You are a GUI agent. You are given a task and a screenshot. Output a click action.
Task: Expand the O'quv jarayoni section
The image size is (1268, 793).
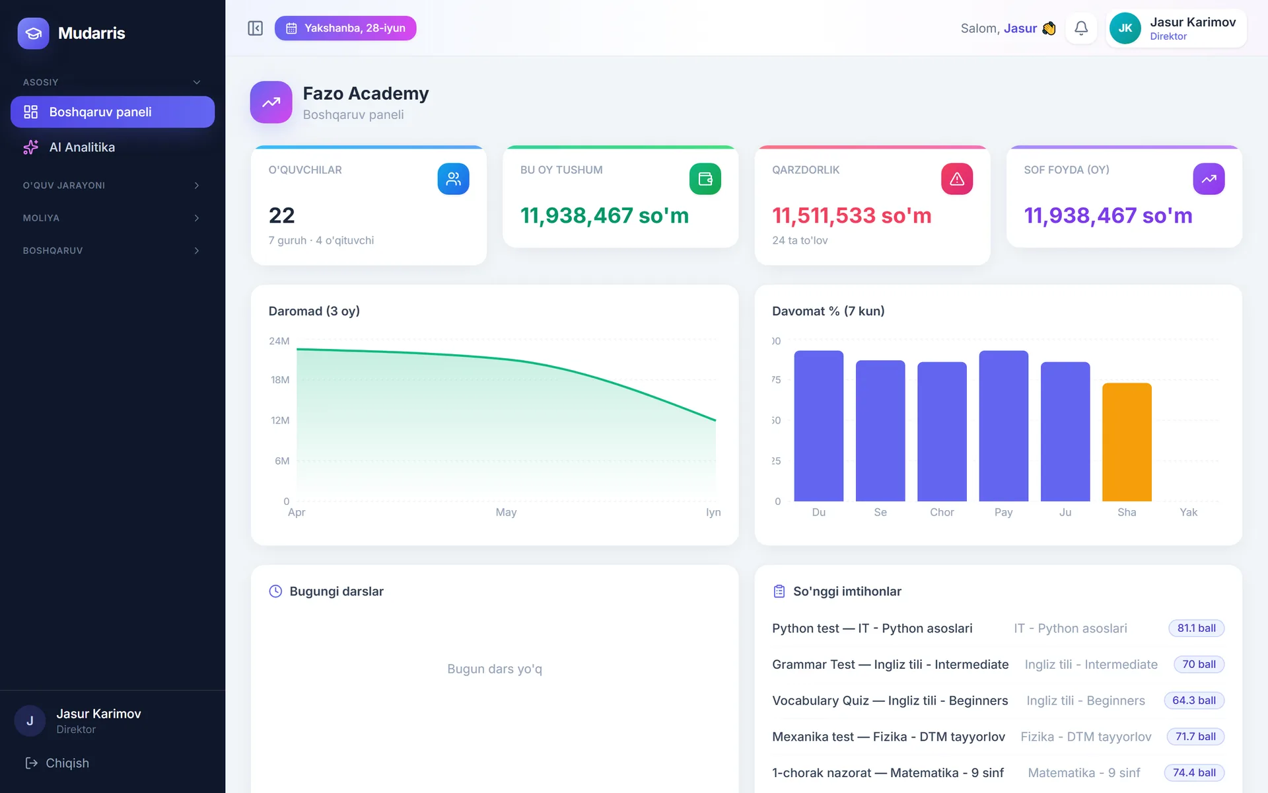112,186
